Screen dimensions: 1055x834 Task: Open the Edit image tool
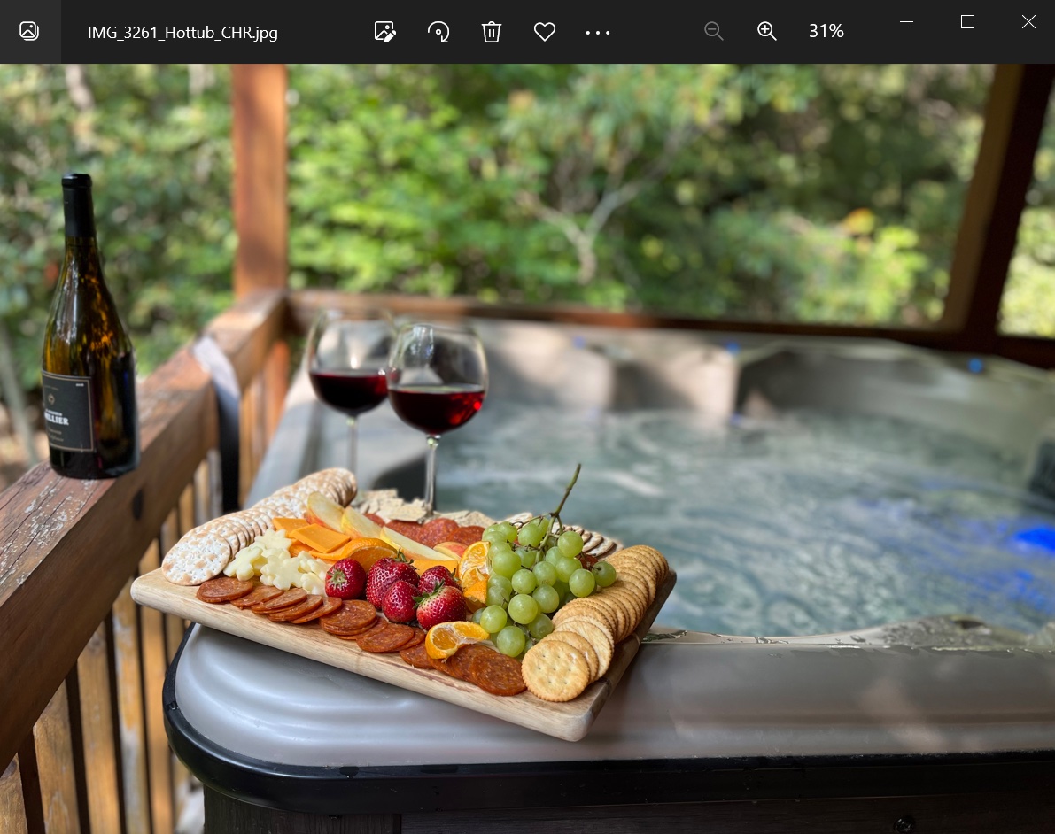pyautogui.click(x=384, y=32)
